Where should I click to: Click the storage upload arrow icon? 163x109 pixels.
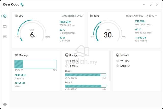pos(67,61)
